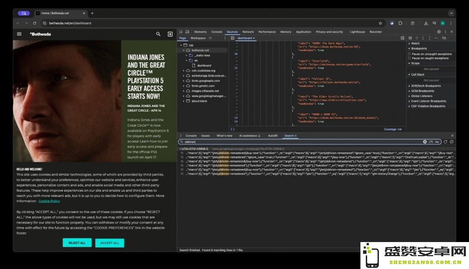Open the AI assistance drawer tab
The height and width of the screenshot is (269, 469).
click(x=249, y=136)
